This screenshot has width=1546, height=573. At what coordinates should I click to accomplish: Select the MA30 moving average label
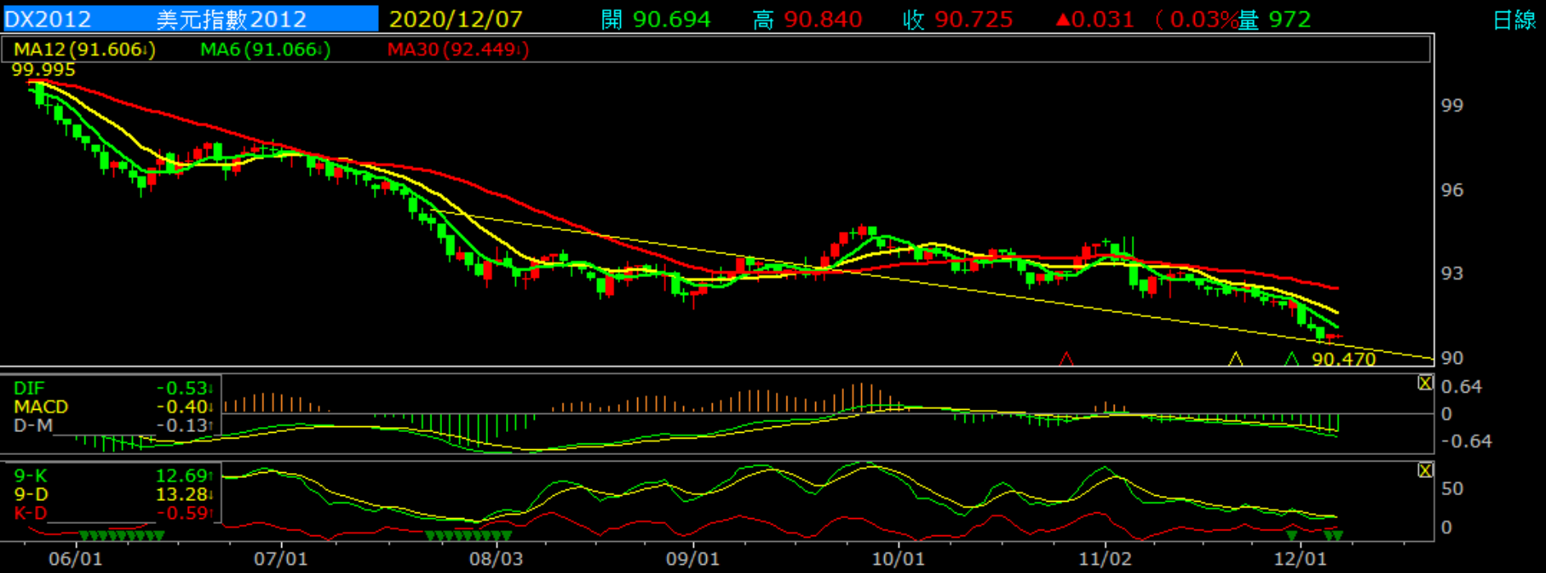click(x=458, y=50)
